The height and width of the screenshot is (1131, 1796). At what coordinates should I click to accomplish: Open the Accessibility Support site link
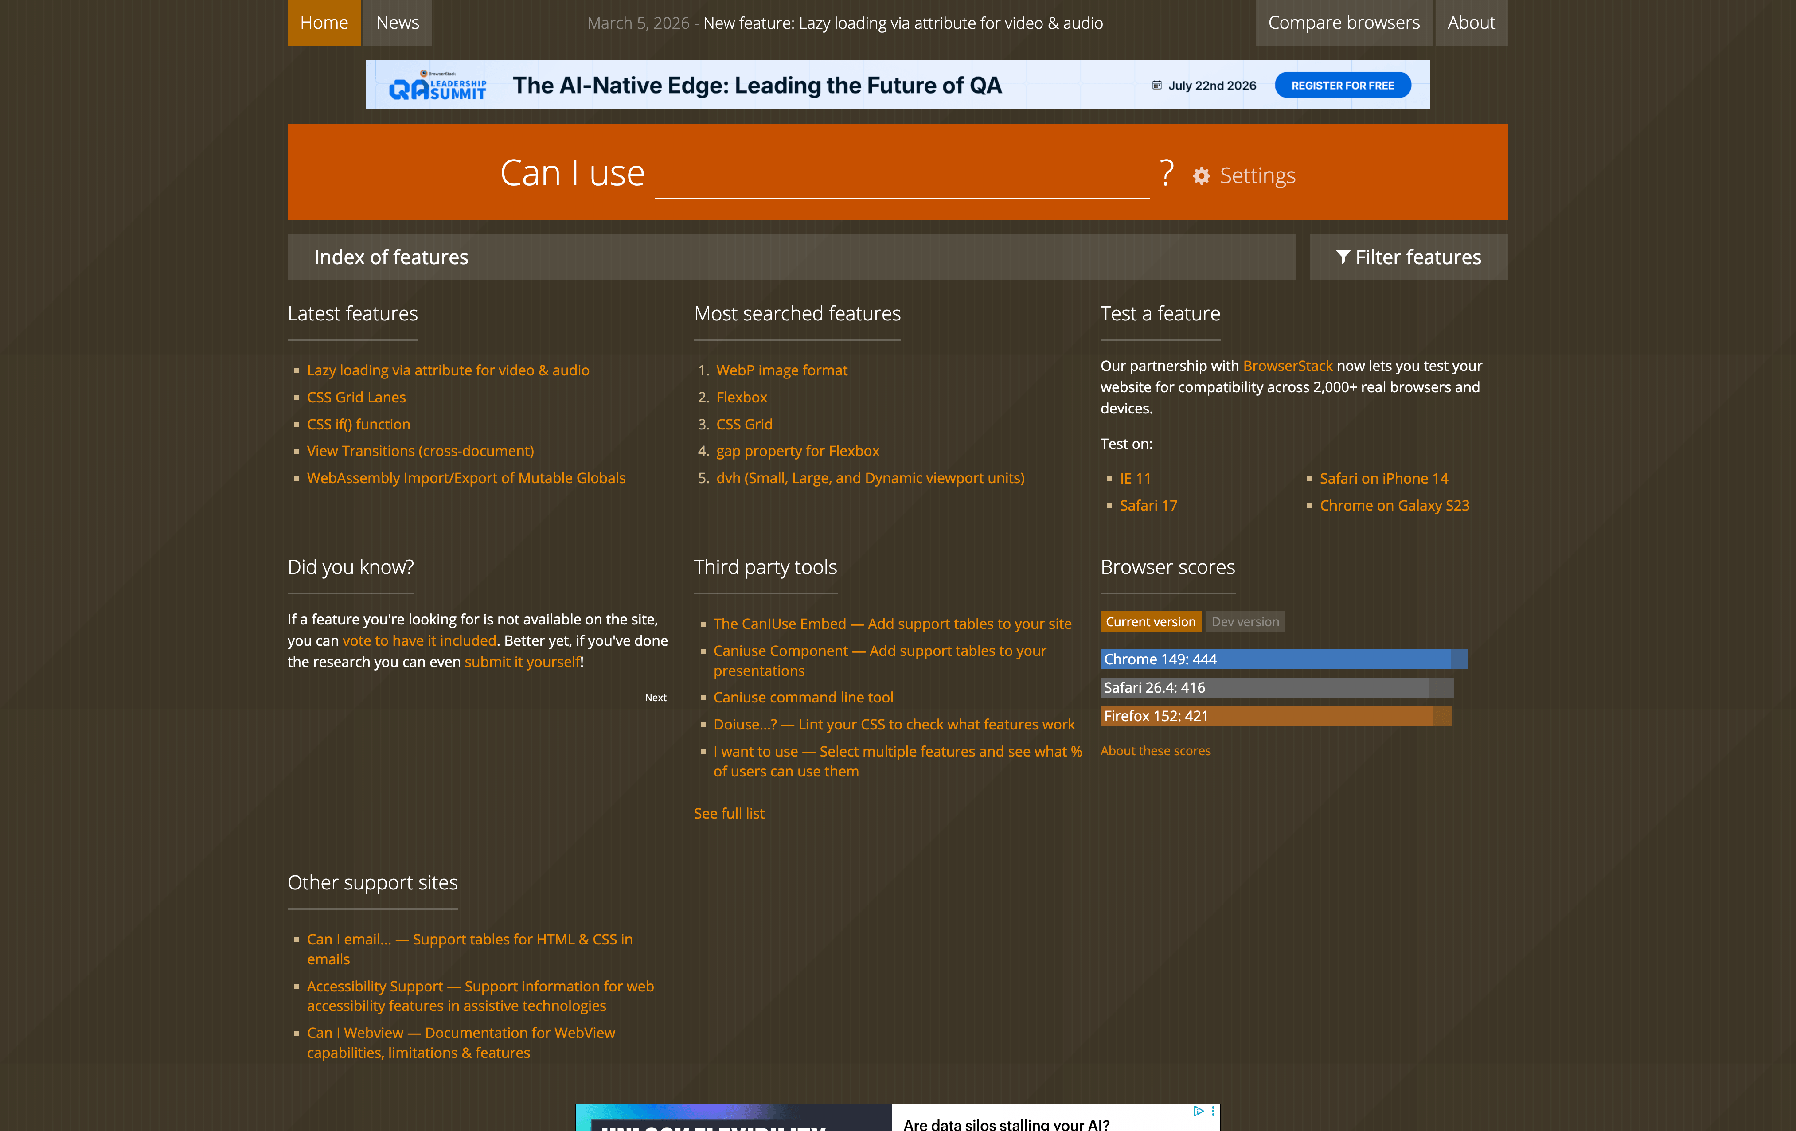coord(480,996)
